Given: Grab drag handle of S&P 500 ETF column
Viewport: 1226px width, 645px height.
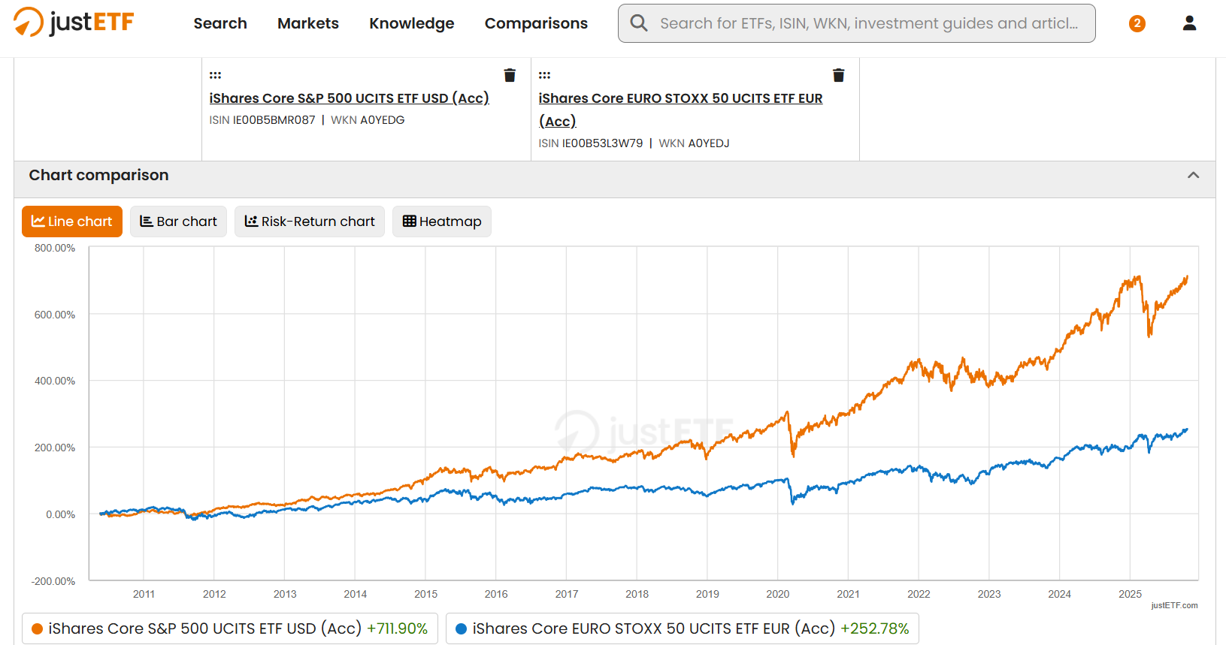Looking at the screenshot, I should 215,75.
